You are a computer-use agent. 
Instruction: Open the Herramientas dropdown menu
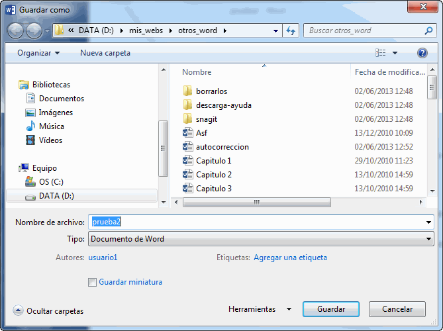pos(260,309)
